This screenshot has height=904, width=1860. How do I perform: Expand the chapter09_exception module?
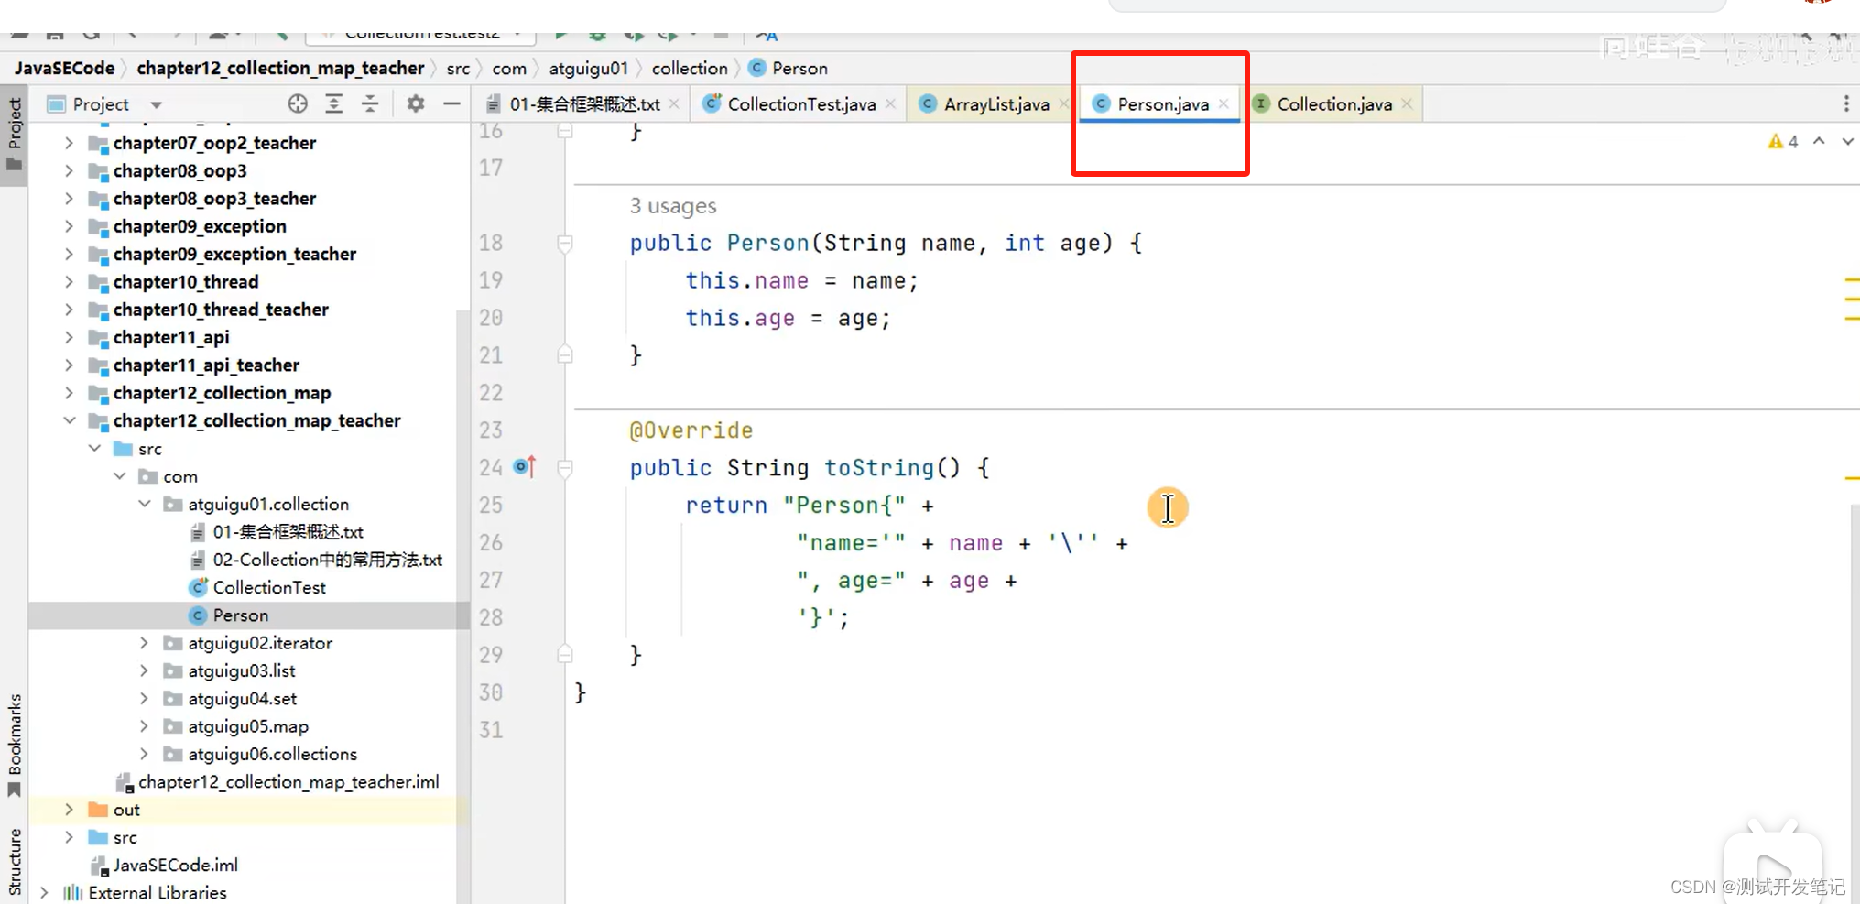click(69, 226)
